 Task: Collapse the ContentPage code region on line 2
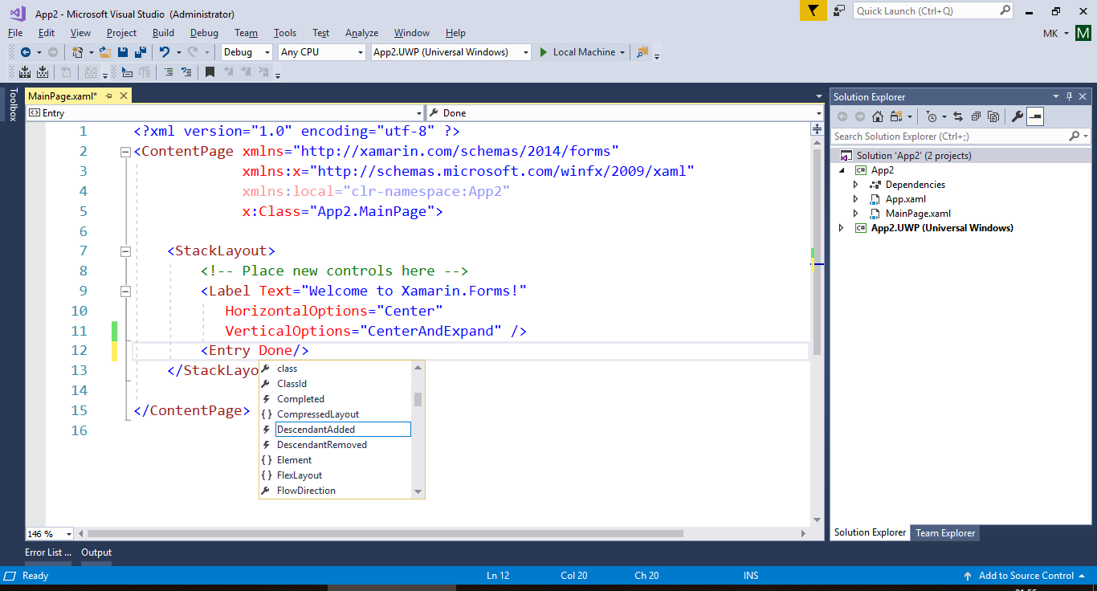coord(125,151)
